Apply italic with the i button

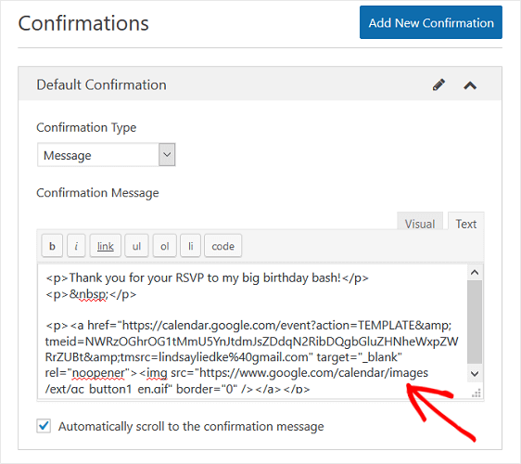(x=76, y=246)
